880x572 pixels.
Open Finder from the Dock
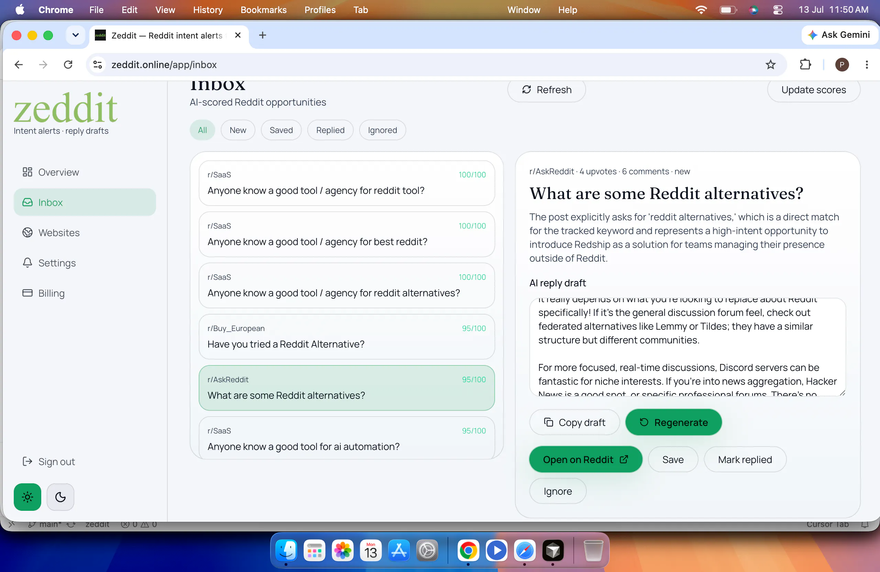(x=286, y=551)
